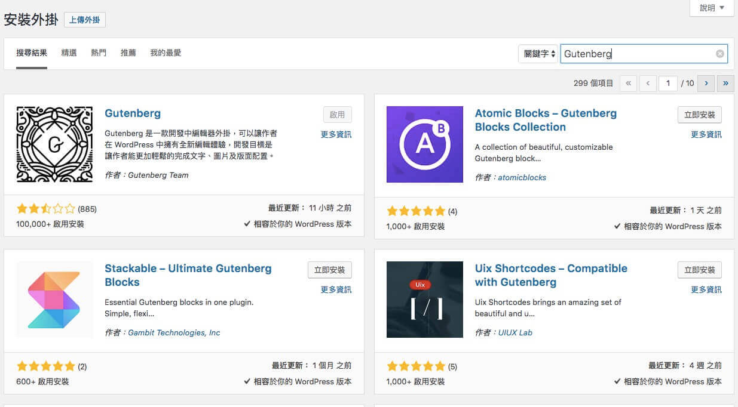This screenshot has width=738, height=407.
Task: Click 最近更新 1 天 之前 text
Action: pyautogui.click(x=685, y=211)
